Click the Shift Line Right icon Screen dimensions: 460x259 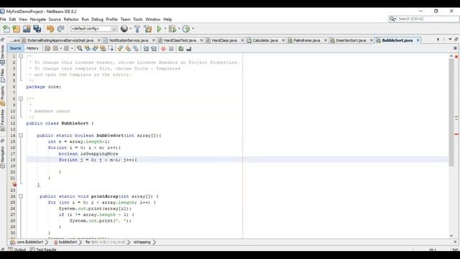point(153,48)
